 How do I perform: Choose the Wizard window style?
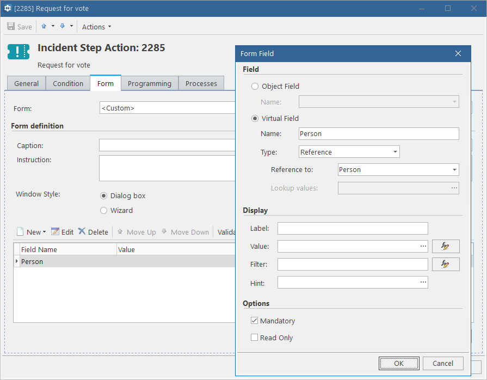click(103, 210)
